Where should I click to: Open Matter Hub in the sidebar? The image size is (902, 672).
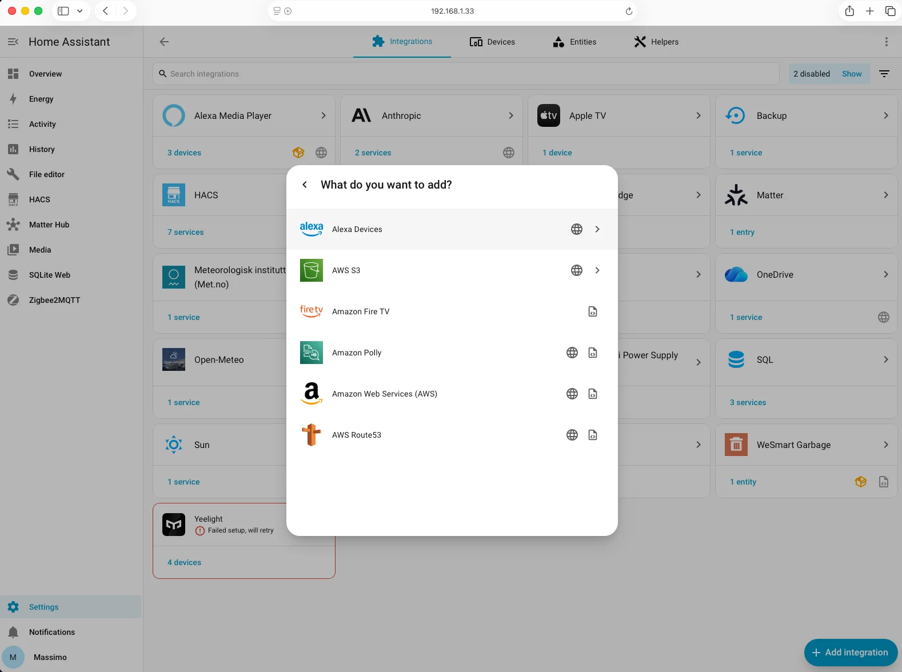(x=71, y=225)
